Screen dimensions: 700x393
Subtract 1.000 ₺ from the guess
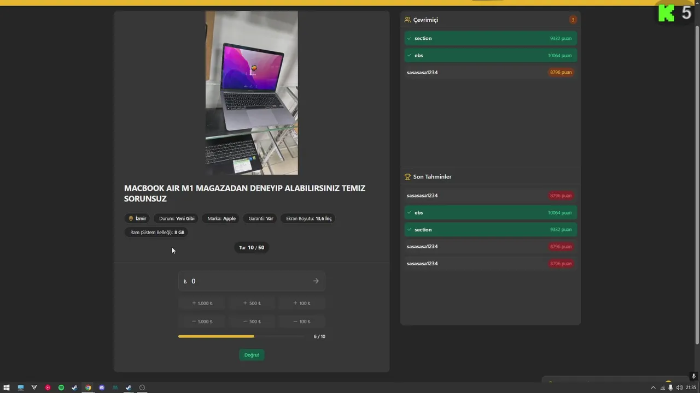202,321
